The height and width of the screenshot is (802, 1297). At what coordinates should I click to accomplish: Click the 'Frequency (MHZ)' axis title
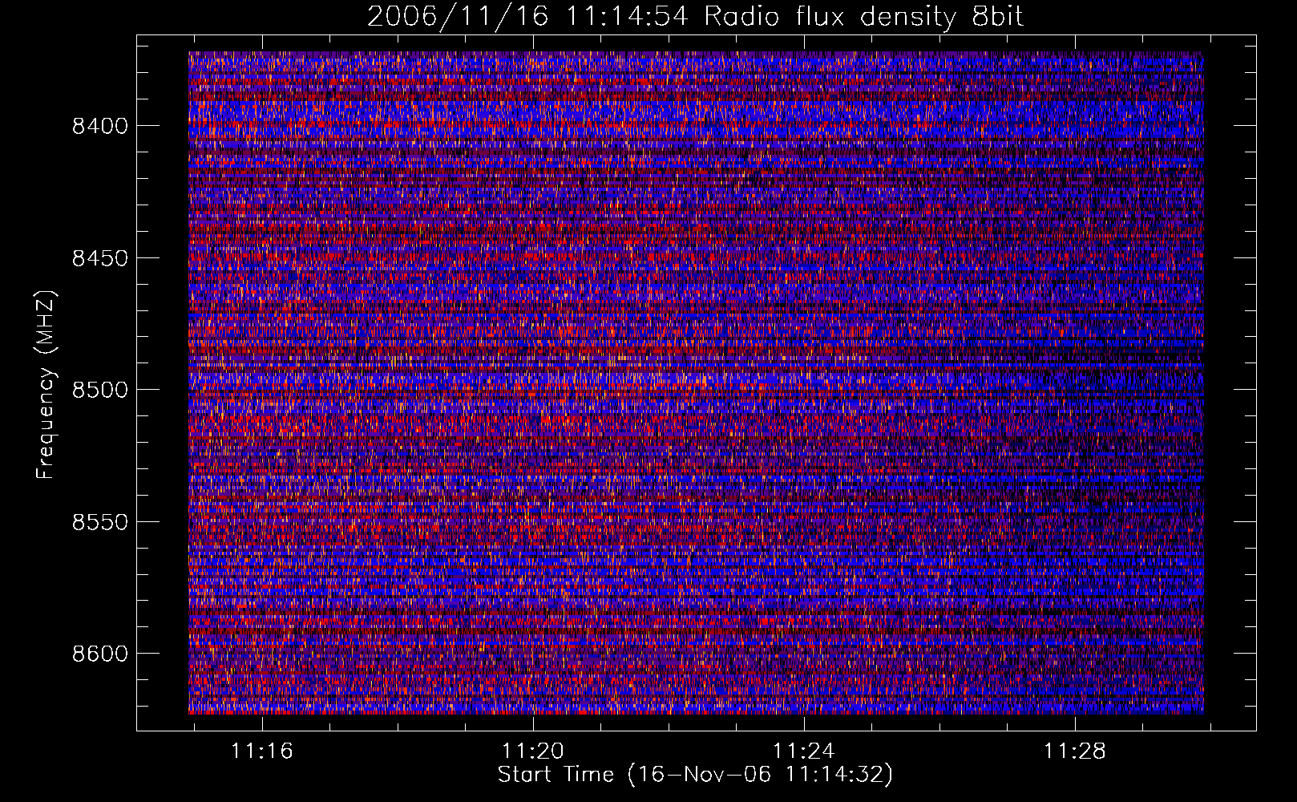(x=46, y=385)
